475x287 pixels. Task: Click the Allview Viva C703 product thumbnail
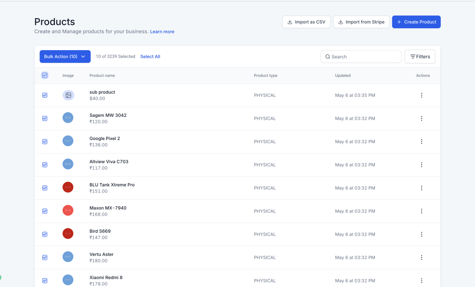(68, 164)
